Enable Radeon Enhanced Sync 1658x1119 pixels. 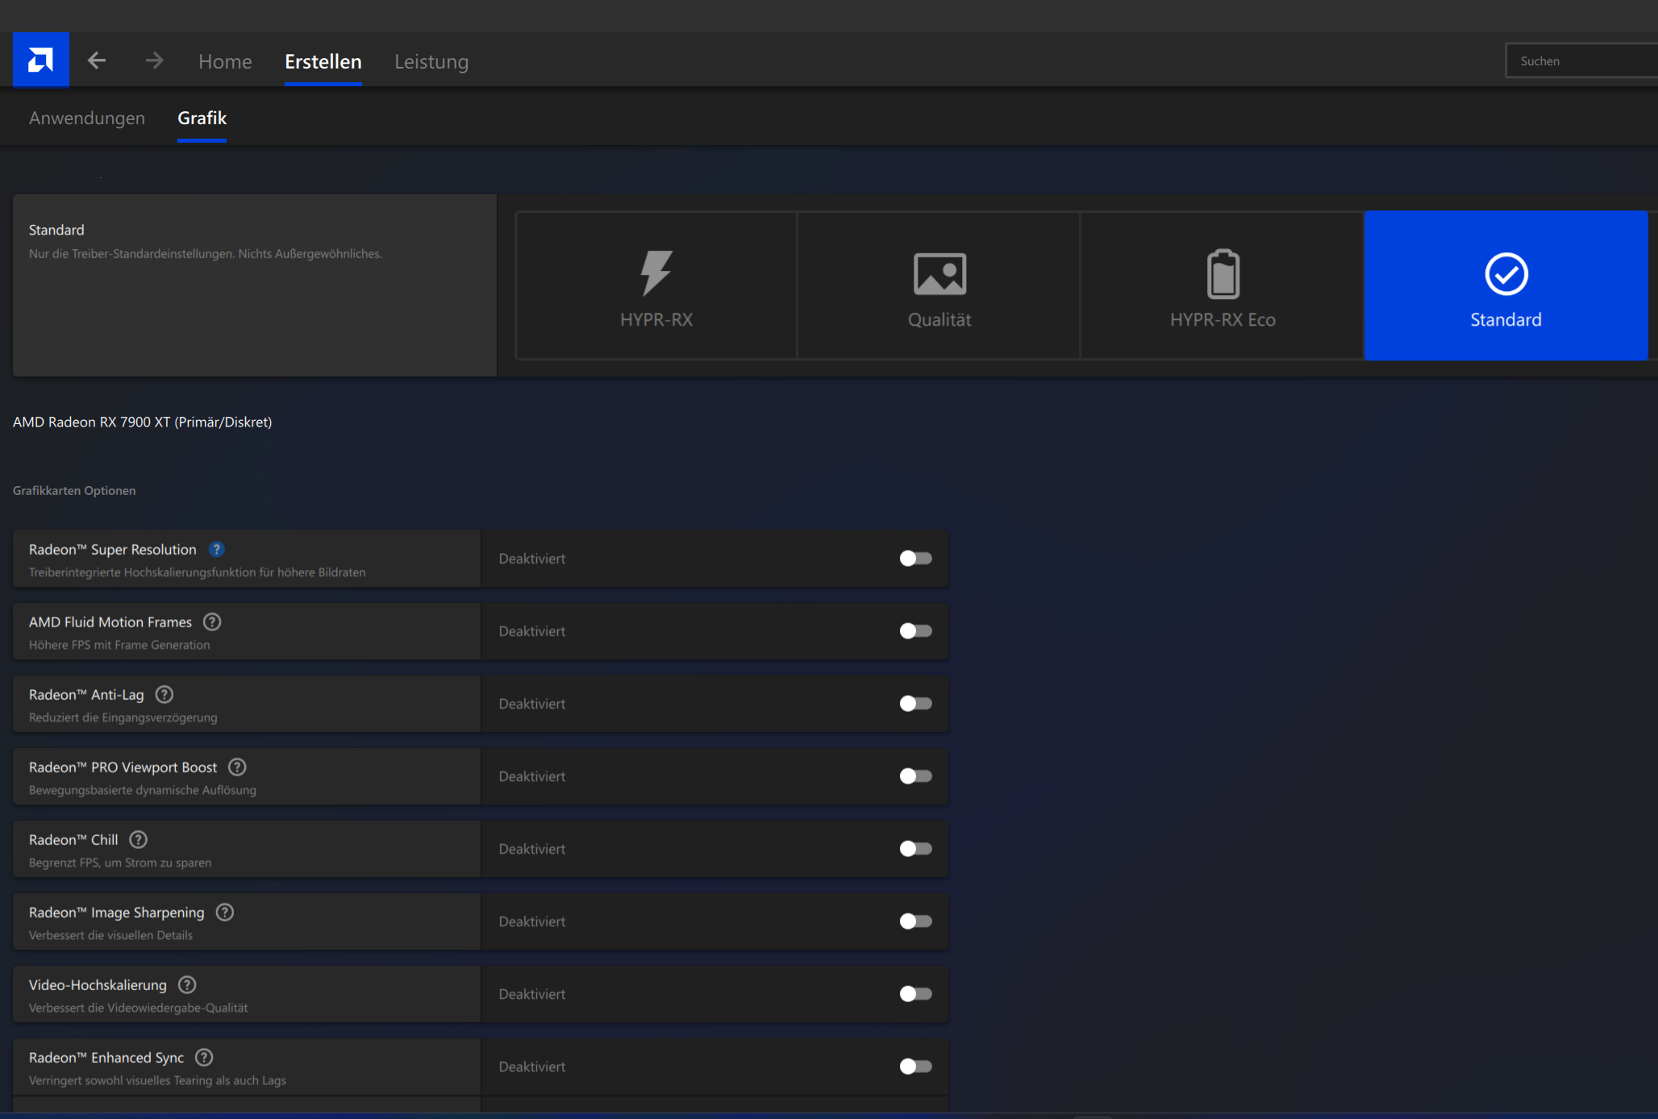[x=915, y=1066]
